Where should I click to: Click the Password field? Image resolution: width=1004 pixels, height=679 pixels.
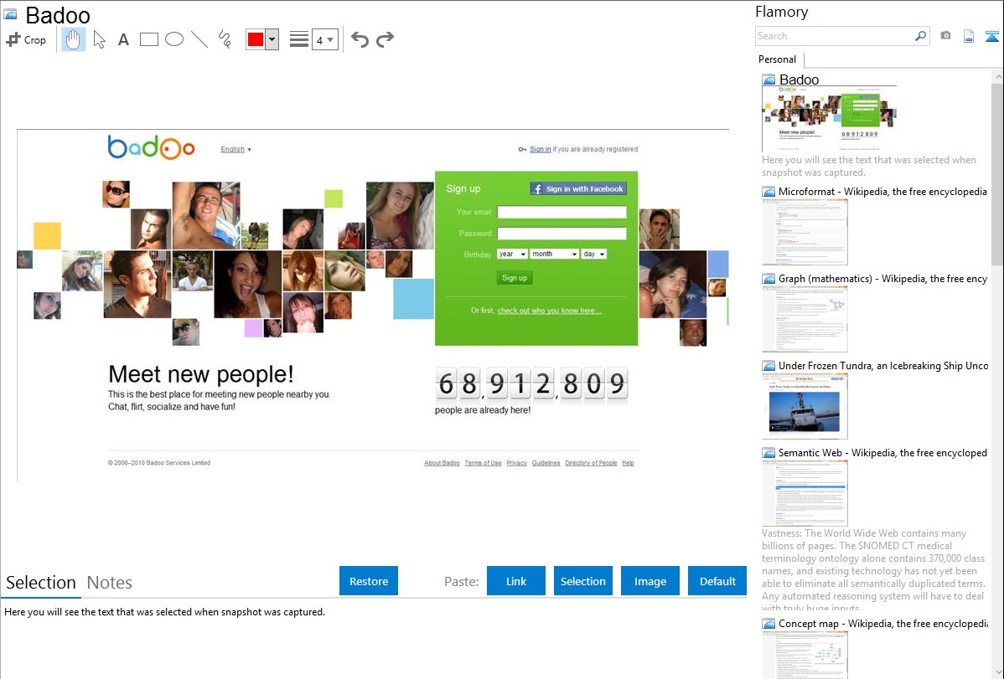[562, 234]
